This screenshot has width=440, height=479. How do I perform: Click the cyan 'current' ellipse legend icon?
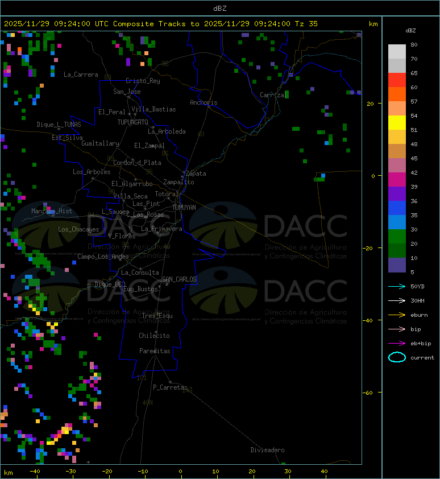pos(397,357)
